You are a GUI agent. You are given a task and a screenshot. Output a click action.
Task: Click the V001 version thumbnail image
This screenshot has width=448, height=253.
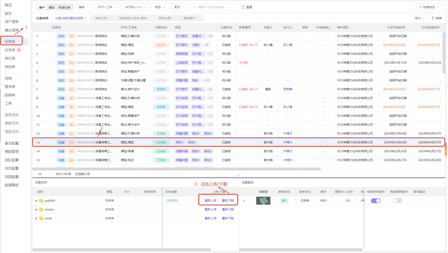[x=263, y=201]
